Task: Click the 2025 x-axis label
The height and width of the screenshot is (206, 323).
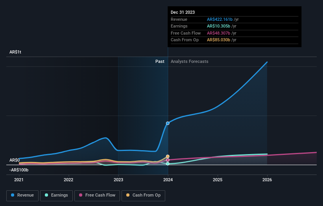Action: (x=218, y=180)
